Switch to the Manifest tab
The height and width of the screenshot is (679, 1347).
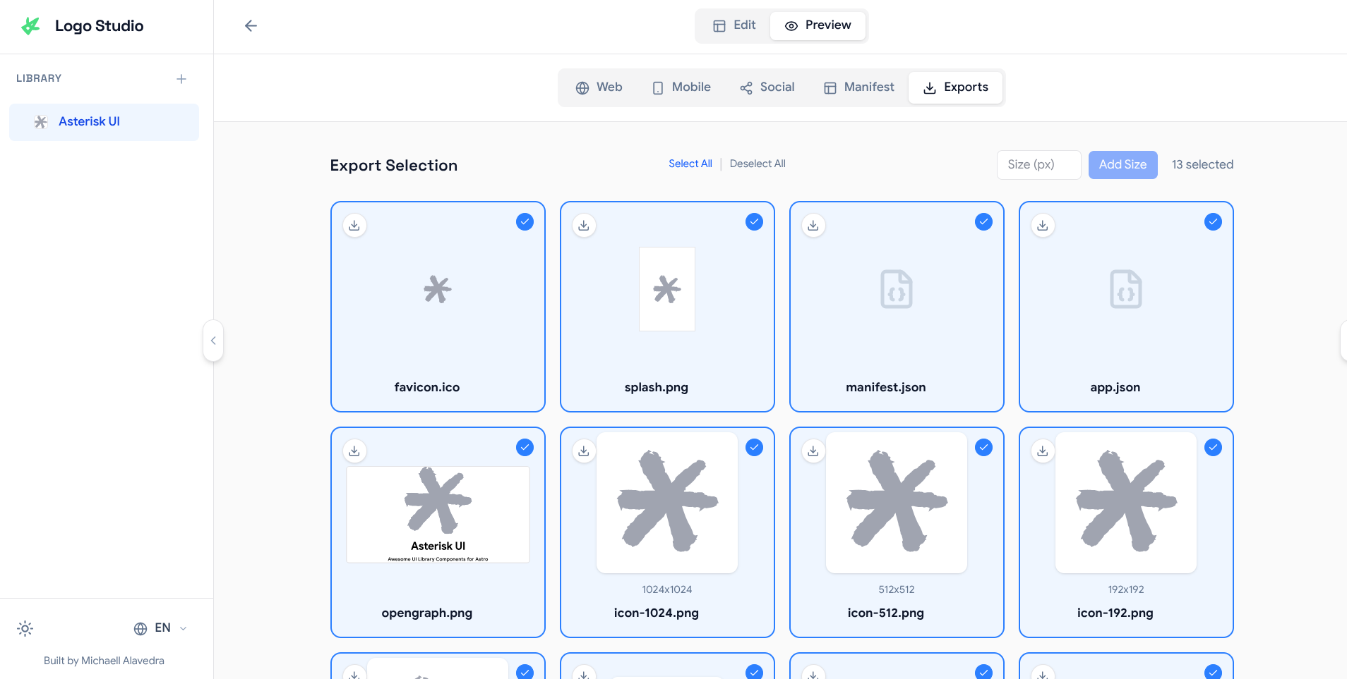pyautogui.click(x=859, y=87)
